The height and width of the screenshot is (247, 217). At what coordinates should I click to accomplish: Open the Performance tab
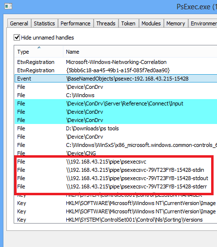coord(76,23)
